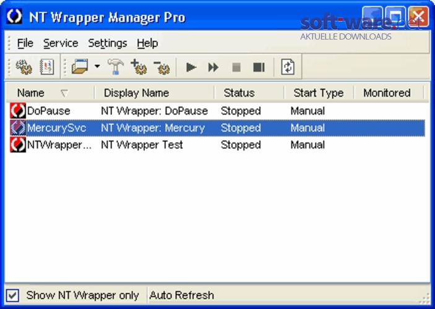Click the gray stop service button
Viewport: 435px width, 309px height.
(x=236, y=67)
